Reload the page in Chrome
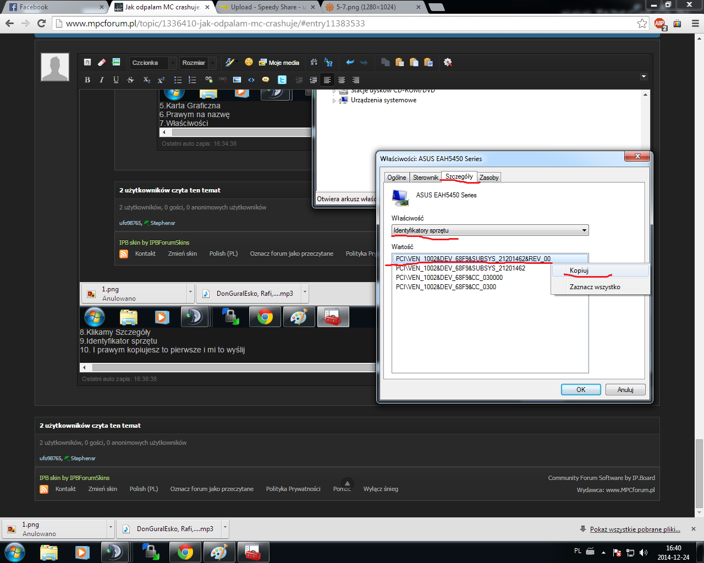Viewport: 704px width, 563px height. [41, 23]
